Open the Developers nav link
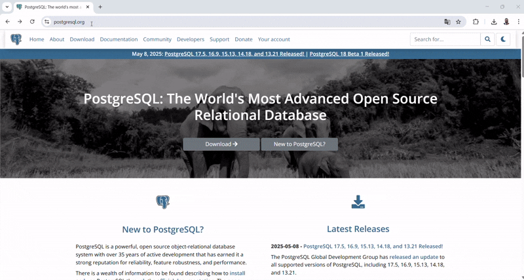This screenshot has height=280, width=524. coord(191,39)
